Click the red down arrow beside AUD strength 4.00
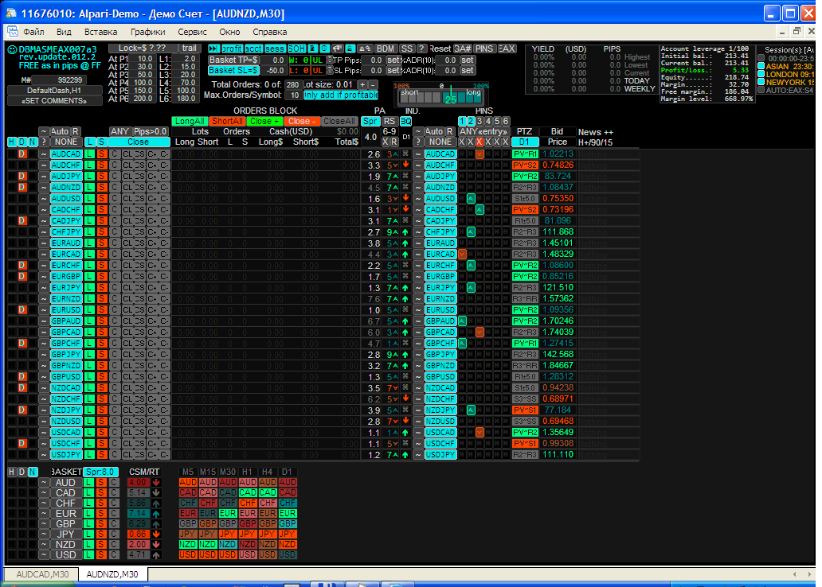This screenshot has height=587, width=822. [156, 483]
